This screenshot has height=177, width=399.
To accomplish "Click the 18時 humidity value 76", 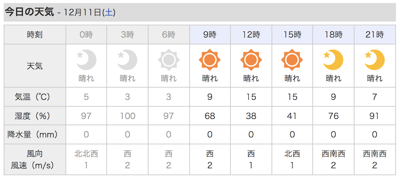I will 333,116.
